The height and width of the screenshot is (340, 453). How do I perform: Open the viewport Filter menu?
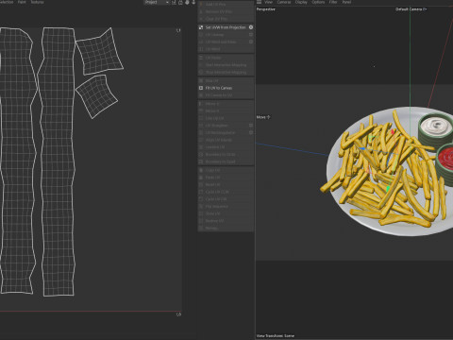(x=333, y=2)
